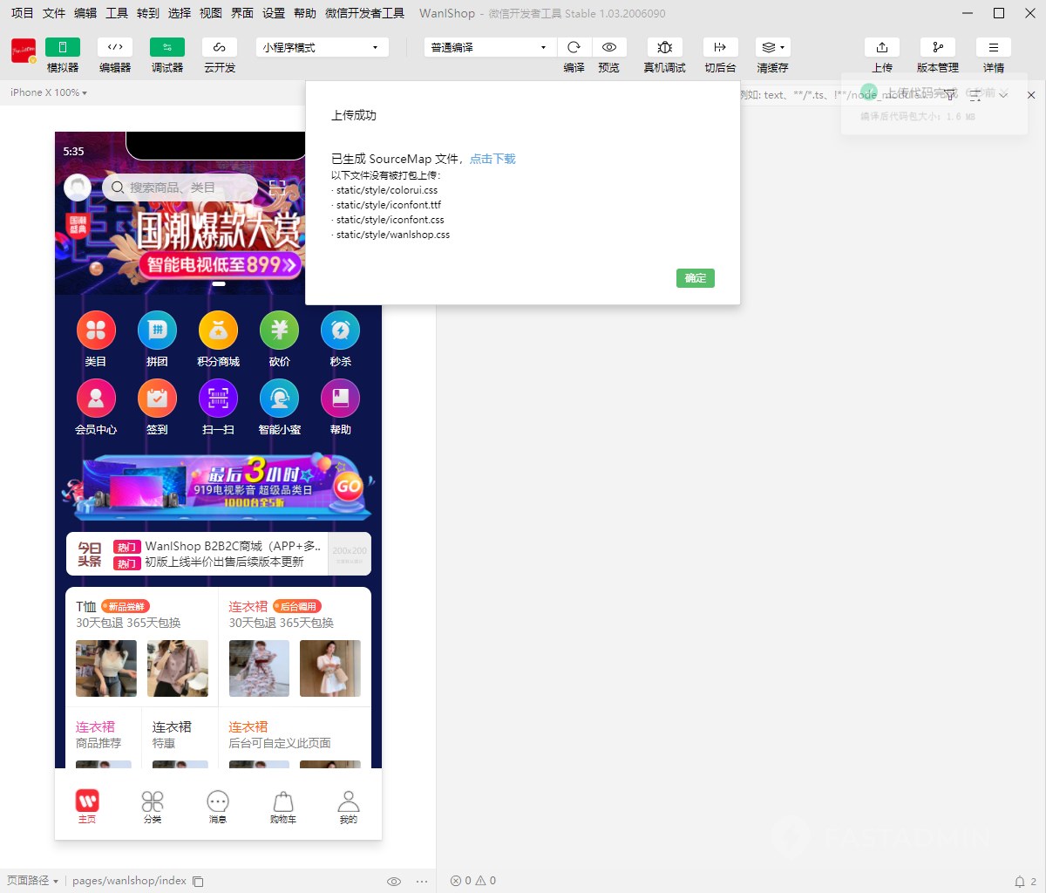Viewport: 1046px width, 893px height.
Task: Switch to the 消息 messages tab
Action: pos(218,806)
